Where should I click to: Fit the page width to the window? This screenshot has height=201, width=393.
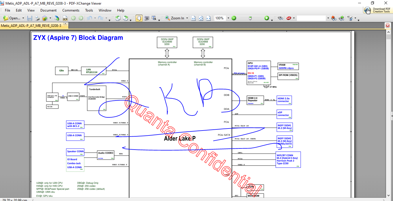pyautogui.click(x=208, y=18)
